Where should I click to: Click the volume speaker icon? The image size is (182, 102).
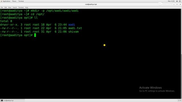click(x=177, y=1)
